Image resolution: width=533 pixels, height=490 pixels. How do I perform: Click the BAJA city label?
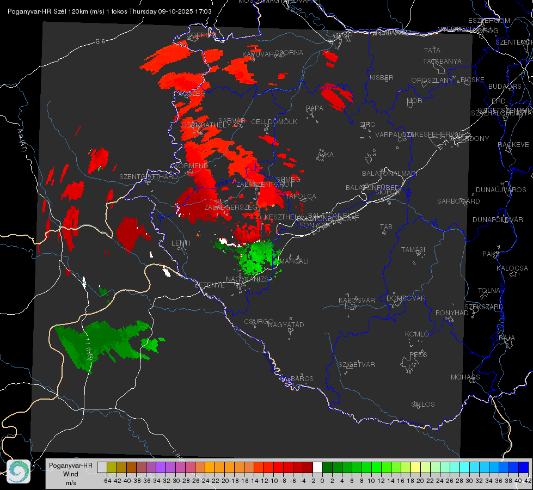pyautogui.click(x=507, y=338)
